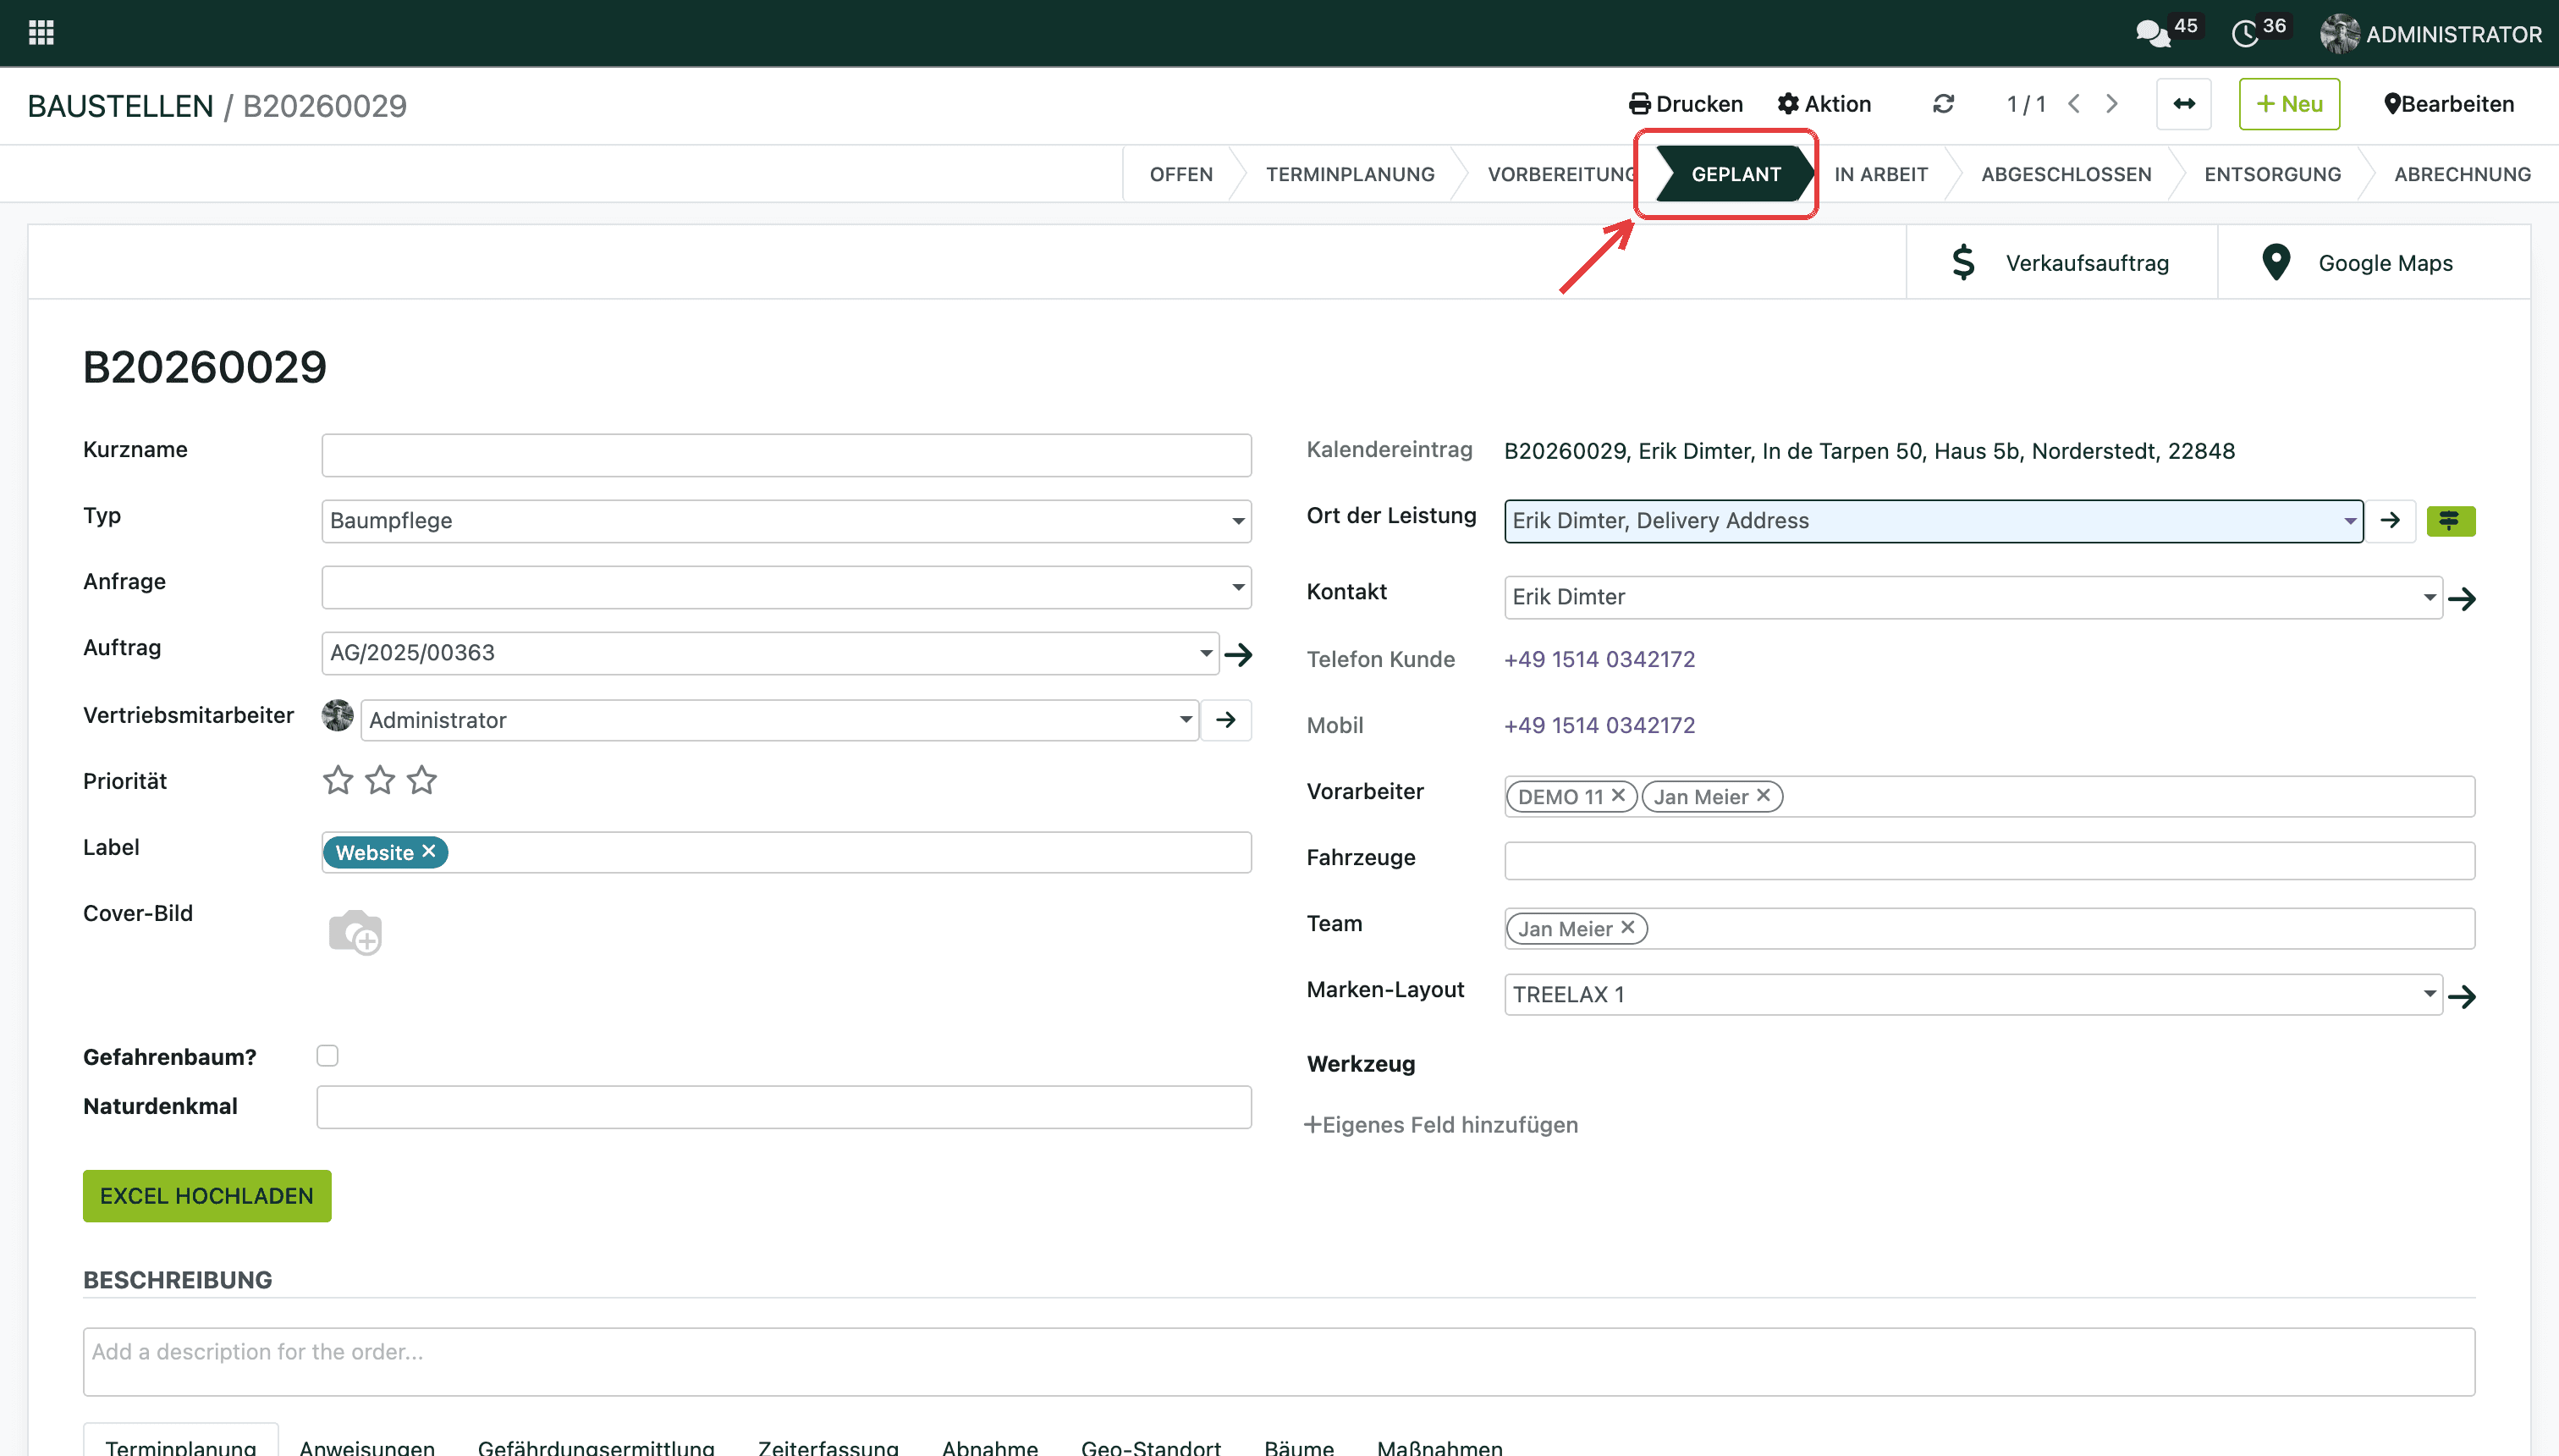Remove Jan Meier from Team

[x=1627, y=927]
